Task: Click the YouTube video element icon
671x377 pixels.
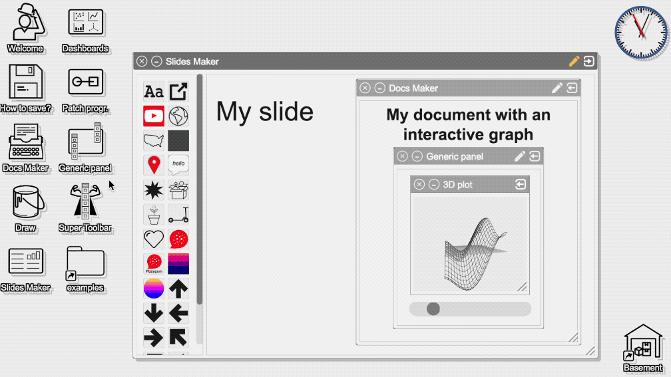Action: coord(154,116)
